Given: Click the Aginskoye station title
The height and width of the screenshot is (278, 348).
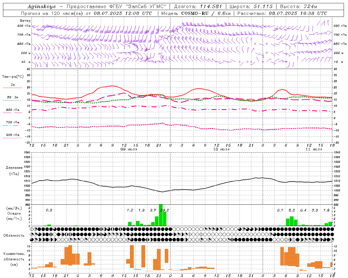Looking at the screenshot, I should (42, 7).
